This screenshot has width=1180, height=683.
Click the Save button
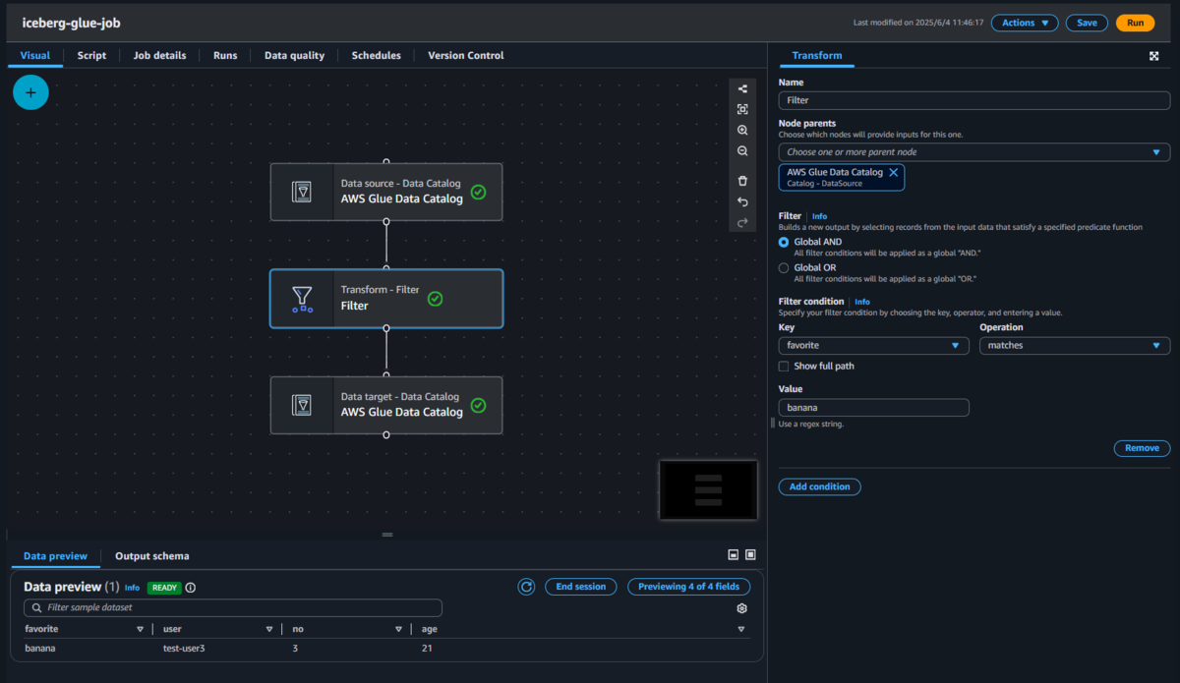[1087, 23]
